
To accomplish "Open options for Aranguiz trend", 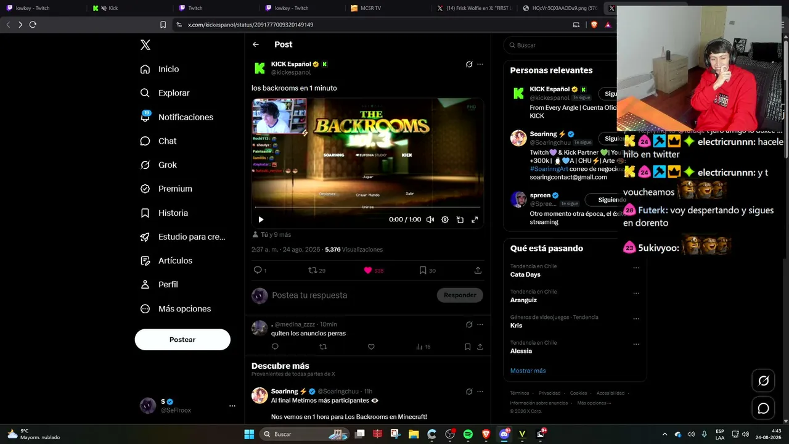I will coord(636,293).
